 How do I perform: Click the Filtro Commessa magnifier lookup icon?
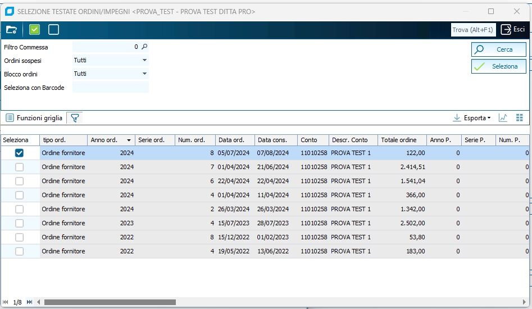[144, 47]
